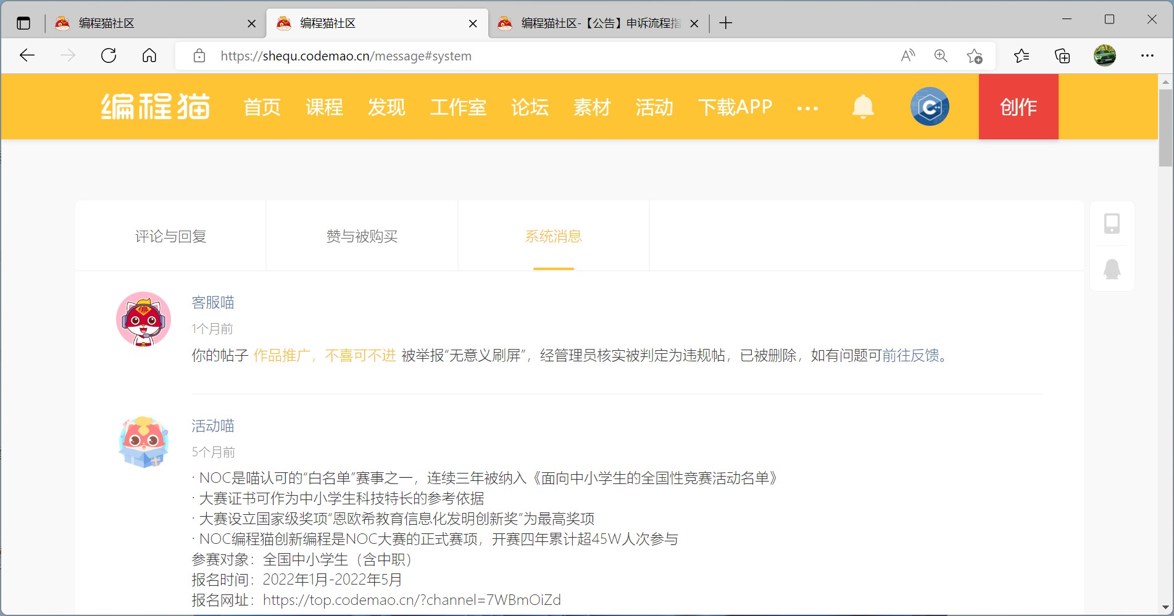Open the tab actions menu
1174x616 pixels.
coord(23,23)
